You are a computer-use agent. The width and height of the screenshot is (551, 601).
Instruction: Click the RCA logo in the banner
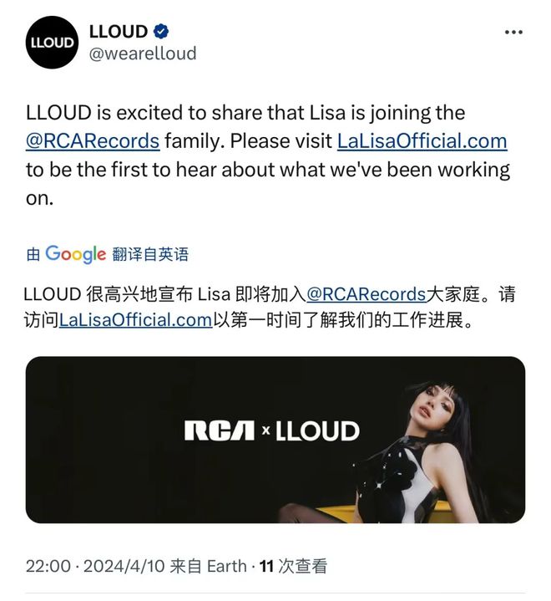(x=219, y=430)
